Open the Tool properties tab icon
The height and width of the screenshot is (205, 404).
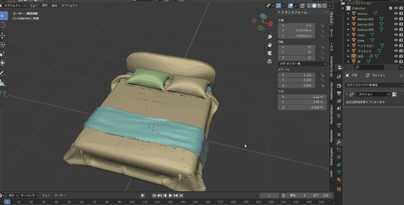pos(339,76)
